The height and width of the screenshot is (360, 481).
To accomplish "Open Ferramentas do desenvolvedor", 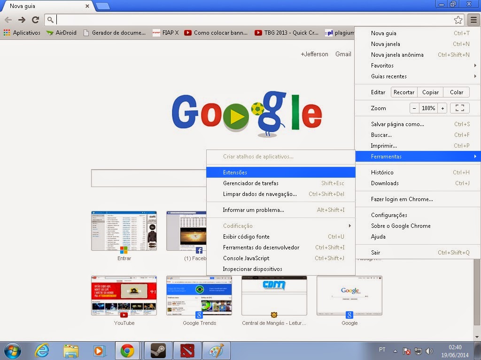I will point(281,247).
